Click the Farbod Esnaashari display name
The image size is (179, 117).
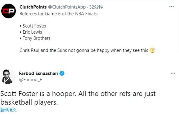[x=39, y=73]
